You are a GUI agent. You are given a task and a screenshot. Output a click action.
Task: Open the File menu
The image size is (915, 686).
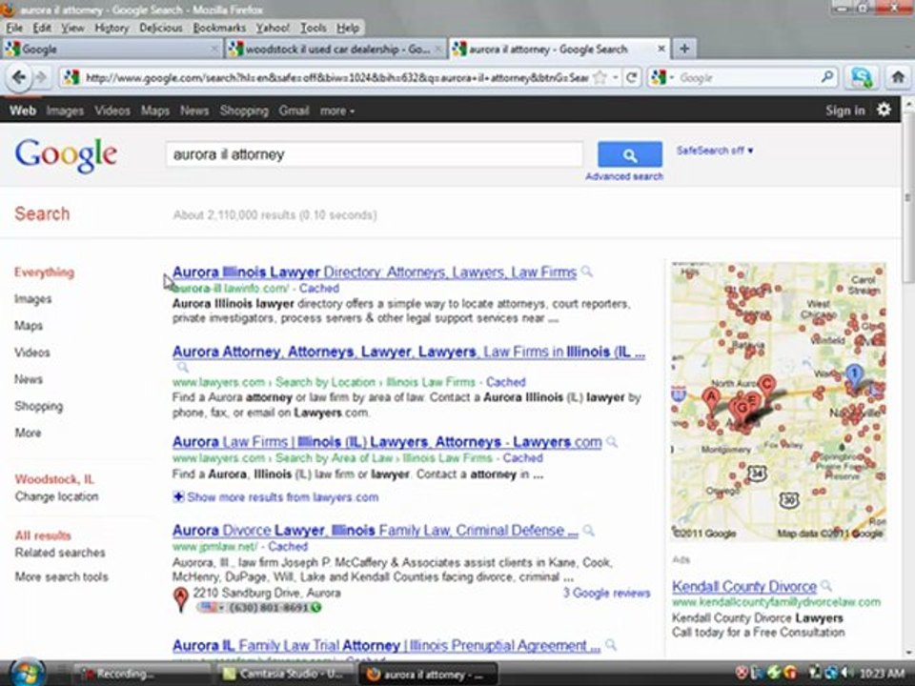tap(14, 28)
